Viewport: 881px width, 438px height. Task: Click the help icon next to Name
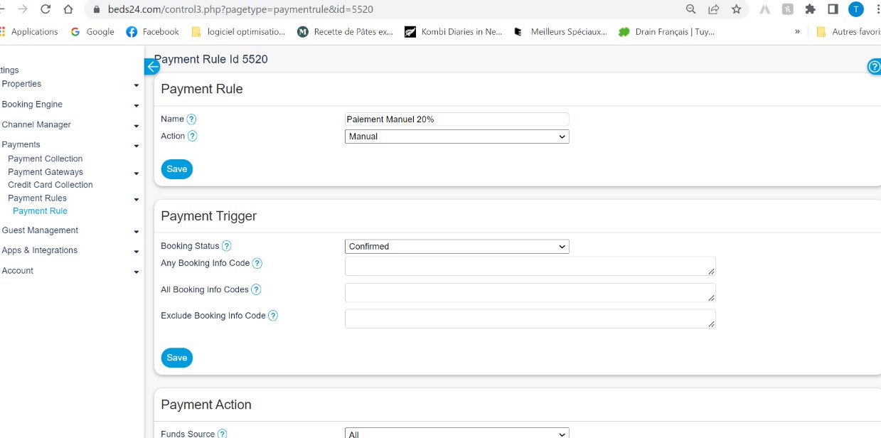coord(191,119)
